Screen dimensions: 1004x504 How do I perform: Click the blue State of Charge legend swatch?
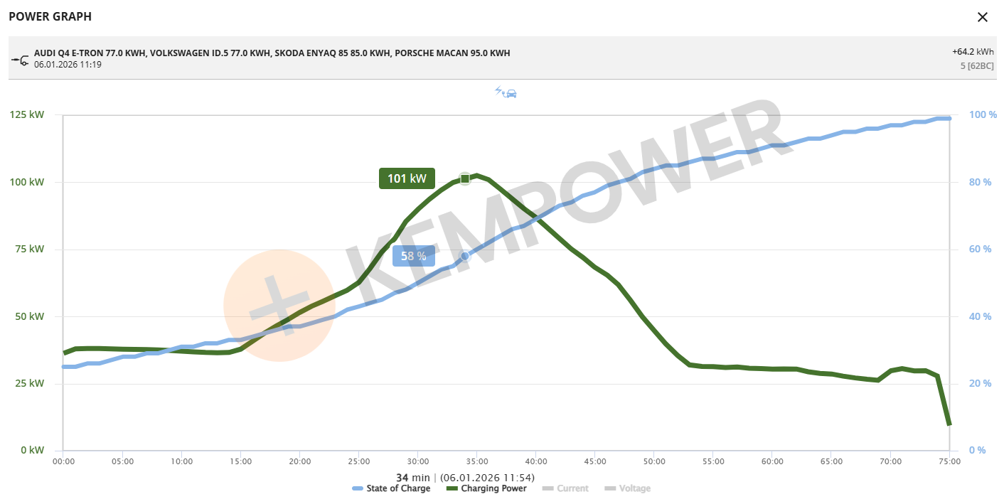coord(358,488)
